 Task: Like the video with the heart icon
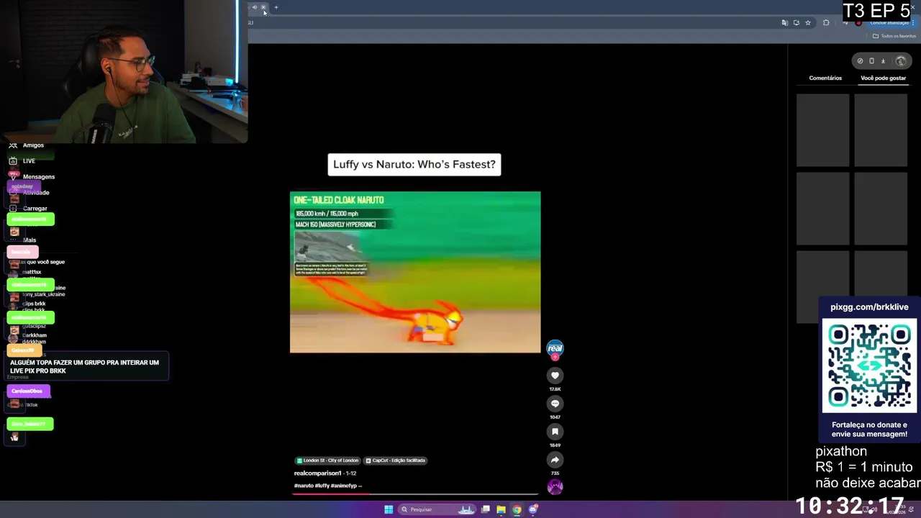555,376
